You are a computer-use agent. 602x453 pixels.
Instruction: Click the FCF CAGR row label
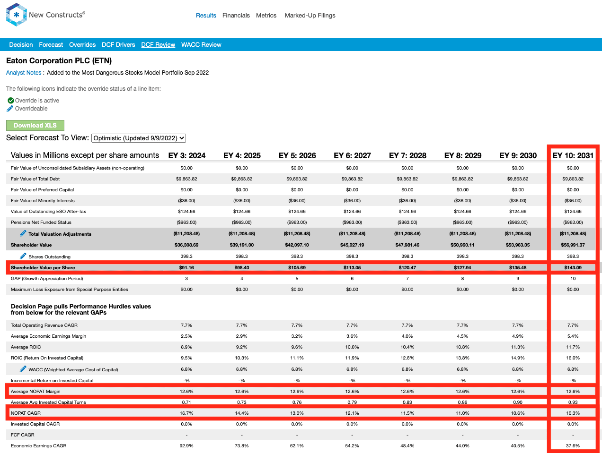[x=23, y=435]
